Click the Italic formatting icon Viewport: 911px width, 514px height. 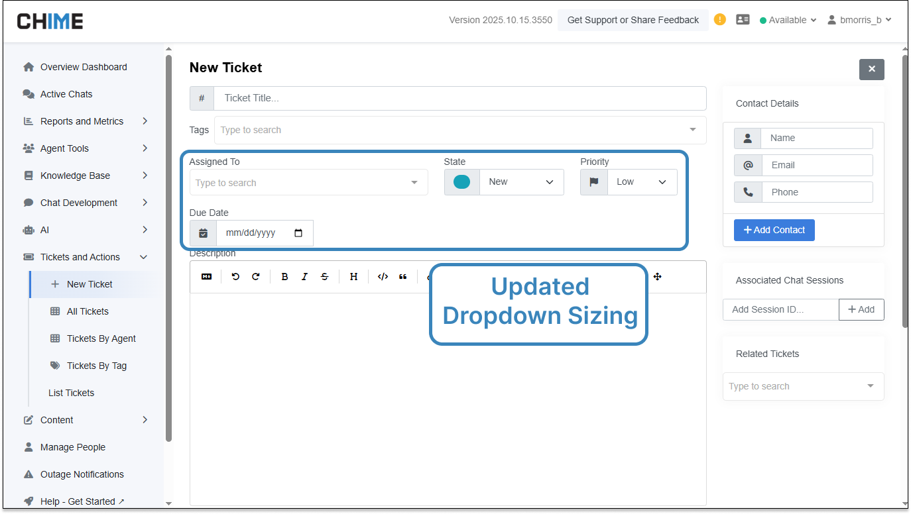[304, 277]
